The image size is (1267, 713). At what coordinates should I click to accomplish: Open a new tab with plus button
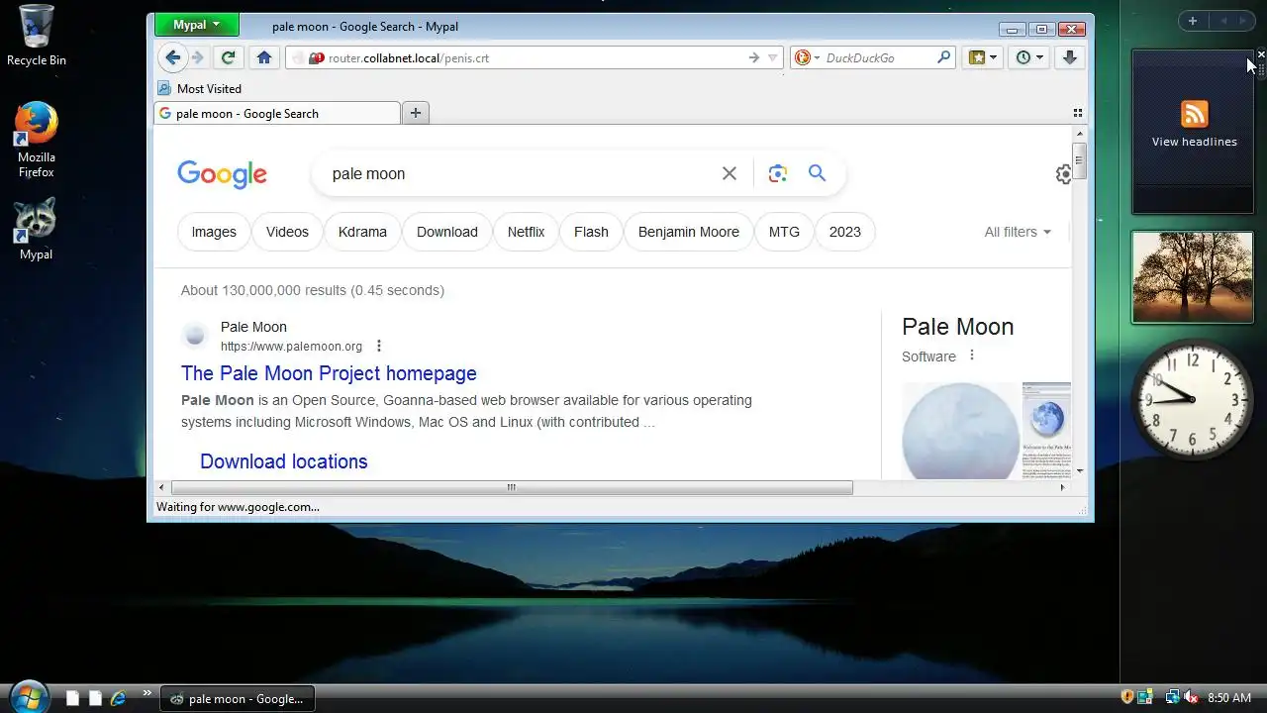point(416,113)
